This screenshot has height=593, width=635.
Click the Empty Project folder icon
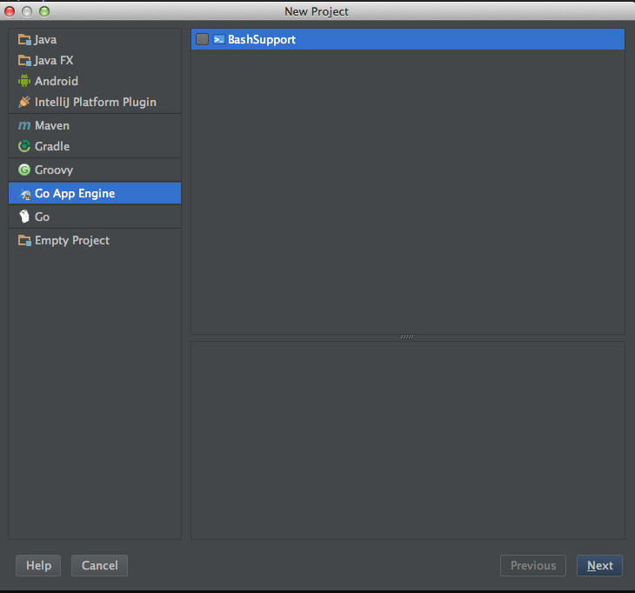point(24,241)
